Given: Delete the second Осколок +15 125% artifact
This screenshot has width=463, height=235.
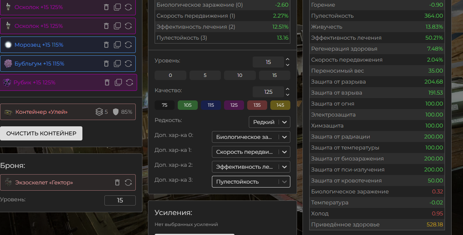Looking at the screenshot, I should [x=106, y=26].
